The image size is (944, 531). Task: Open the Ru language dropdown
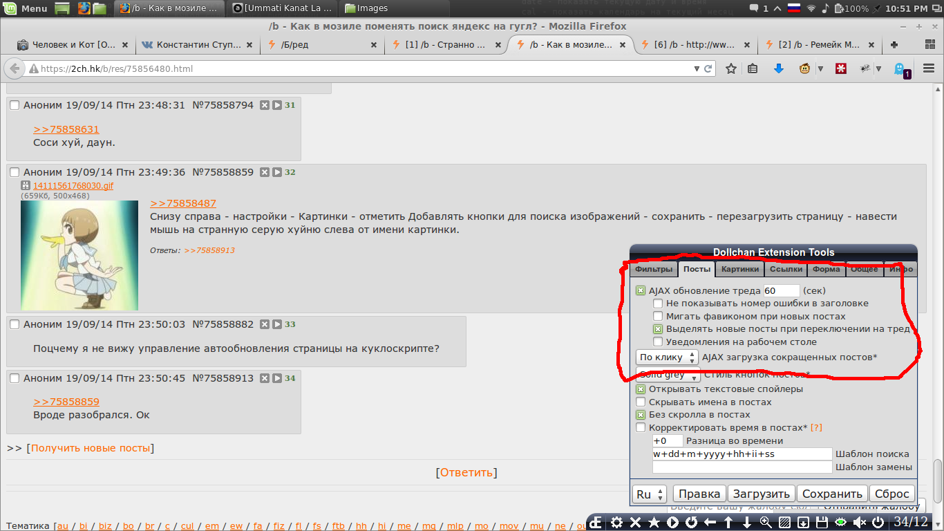[x=650, y=494]
